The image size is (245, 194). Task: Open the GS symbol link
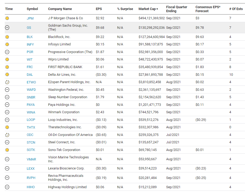[x=29, y=28]
